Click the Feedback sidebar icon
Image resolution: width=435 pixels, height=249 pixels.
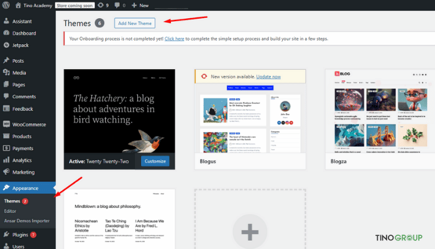6,108
